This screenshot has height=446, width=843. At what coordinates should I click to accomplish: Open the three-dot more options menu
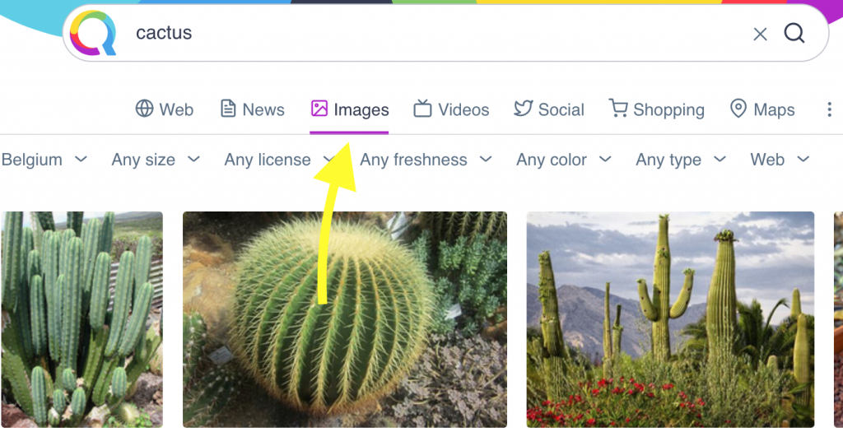(829, 109)
